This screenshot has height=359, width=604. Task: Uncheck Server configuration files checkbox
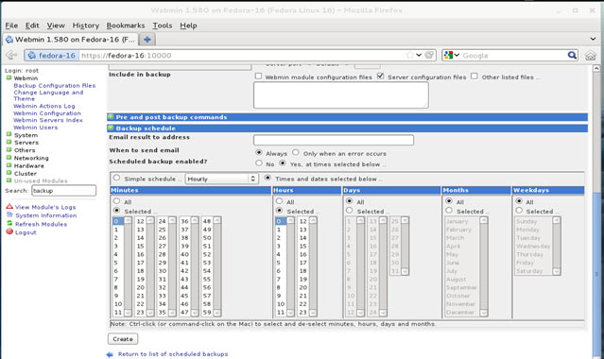click(380, 76)
